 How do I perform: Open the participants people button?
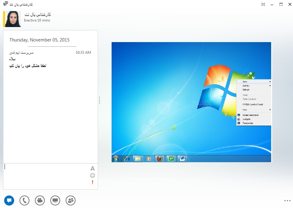(71, 200)
